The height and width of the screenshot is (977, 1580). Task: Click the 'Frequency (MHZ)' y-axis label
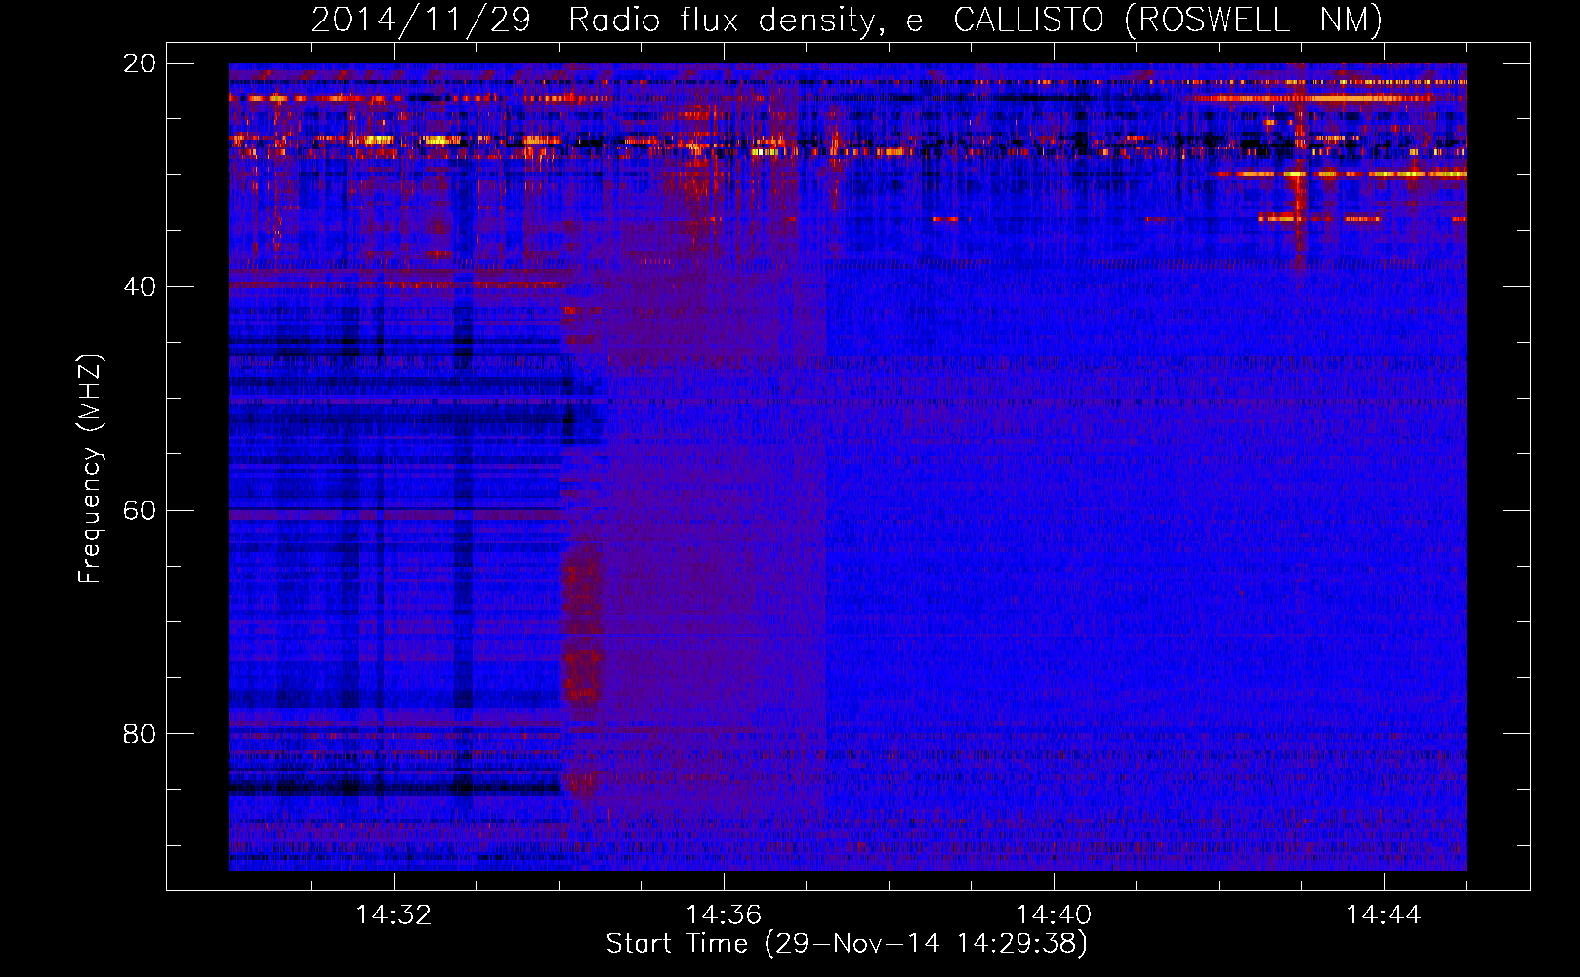point(90,469)
